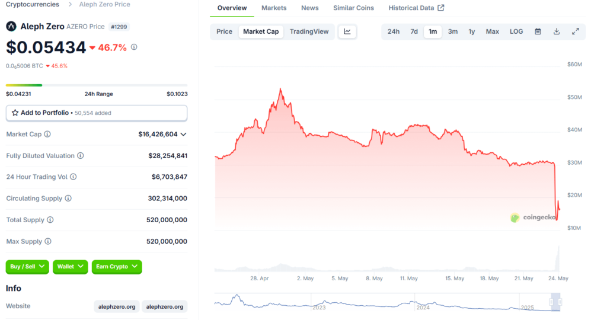Click the 0.0₆5006 BTC price text
607x320 pixels.
(x=24, y=66)
